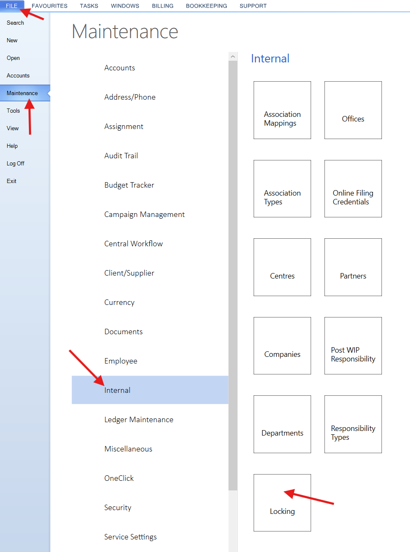The height and width of the screenshot is (552, 410).
Task: Open the BOOKKEEPING menu
Action: pos(206,6)
